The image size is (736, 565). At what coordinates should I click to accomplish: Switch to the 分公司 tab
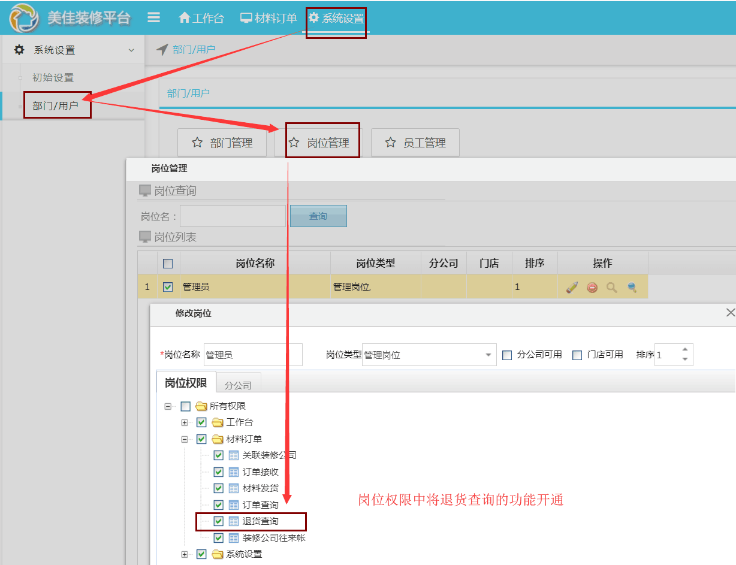click(x=238, y=385)
